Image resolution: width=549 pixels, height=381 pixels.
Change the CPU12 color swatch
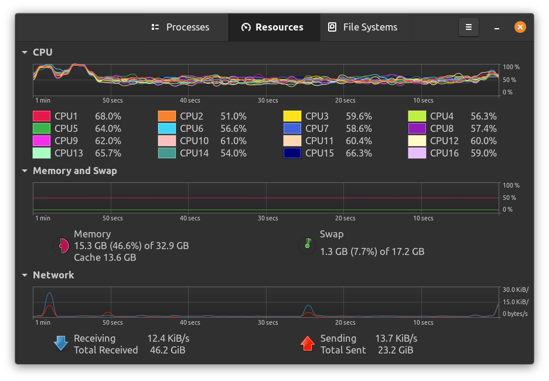418,141
